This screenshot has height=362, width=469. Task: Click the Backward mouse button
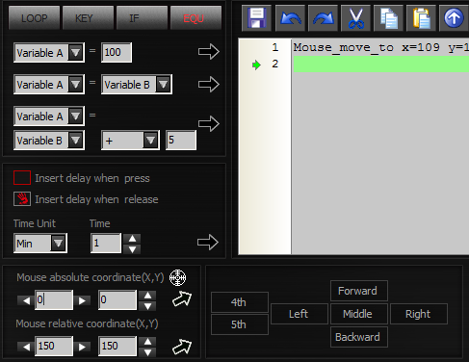359,337
